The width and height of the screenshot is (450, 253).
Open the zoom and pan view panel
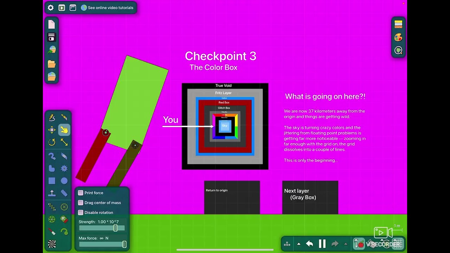[x=398, y=50]
